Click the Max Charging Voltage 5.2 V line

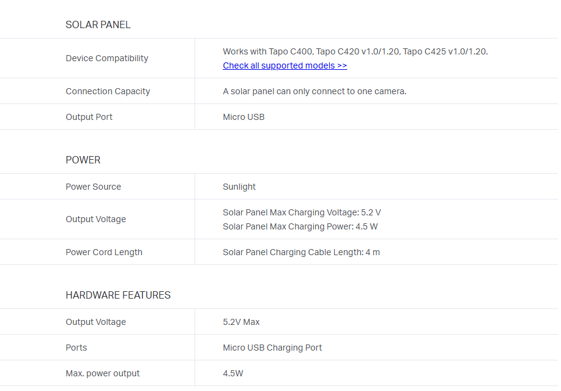point(302,212)
